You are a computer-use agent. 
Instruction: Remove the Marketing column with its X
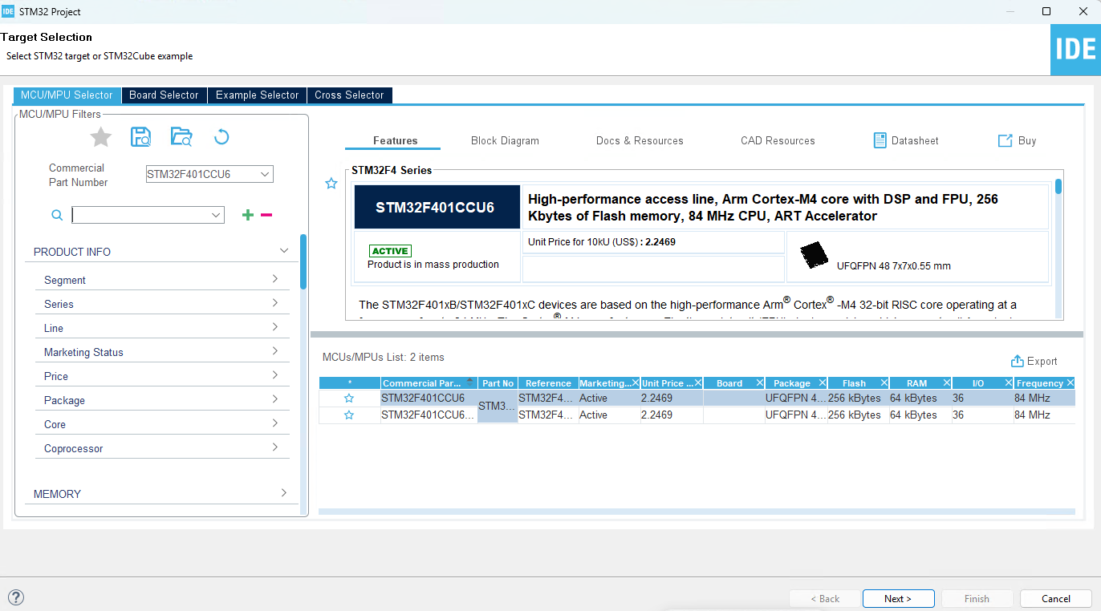click(636, 383)
